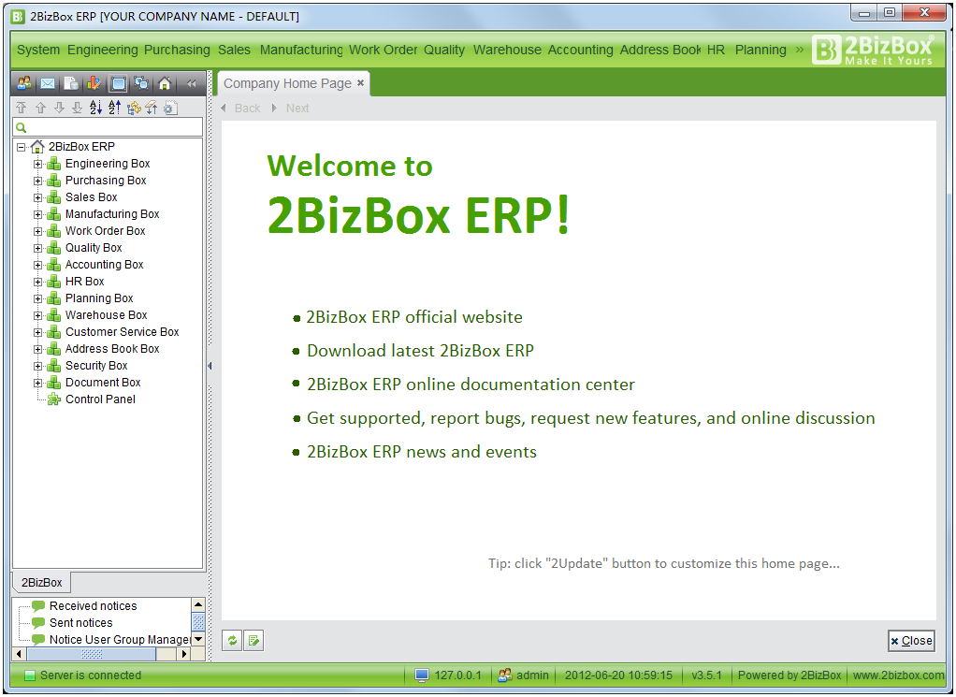This screenshot has width=956, height=697.
Task: Select Customer Service Box in the tree
Action: point(122,332)
